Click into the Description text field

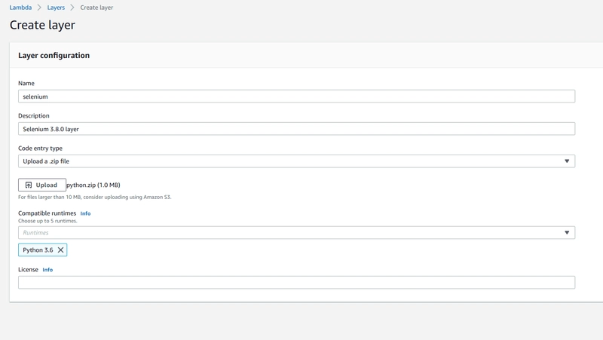295,129
